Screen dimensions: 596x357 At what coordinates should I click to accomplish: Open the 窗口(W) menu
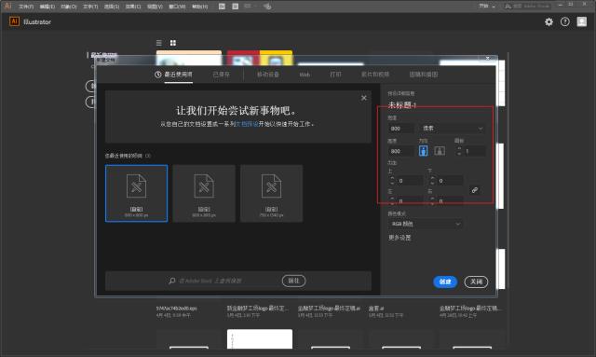(x=177, y=7)
